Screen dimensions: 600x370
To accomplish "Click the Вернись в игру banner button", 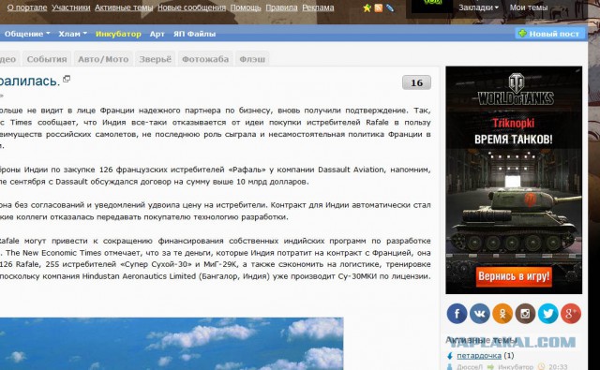I will (x=514, y=276).
